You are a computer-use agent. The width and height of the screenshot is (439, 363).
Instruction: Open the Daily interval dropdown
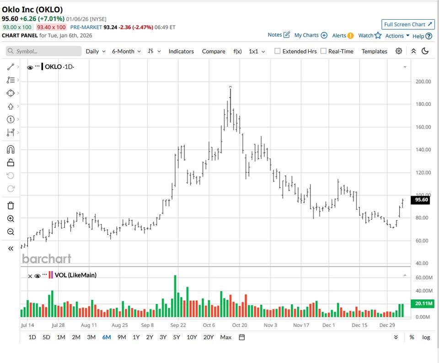(x=96, y=51)
